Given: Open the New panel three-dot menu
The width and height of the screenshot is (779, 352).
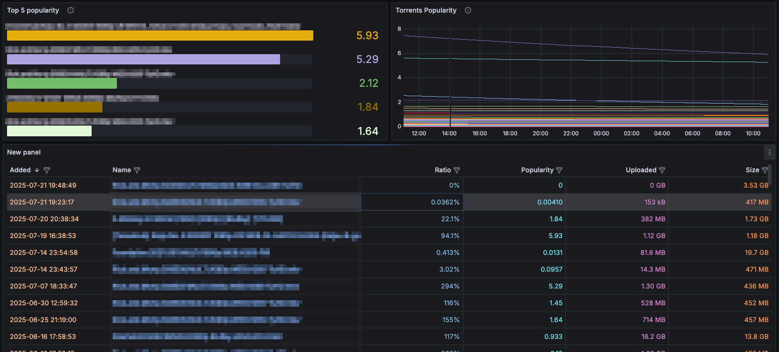Looking at the screenshot, I should point(770,152).
